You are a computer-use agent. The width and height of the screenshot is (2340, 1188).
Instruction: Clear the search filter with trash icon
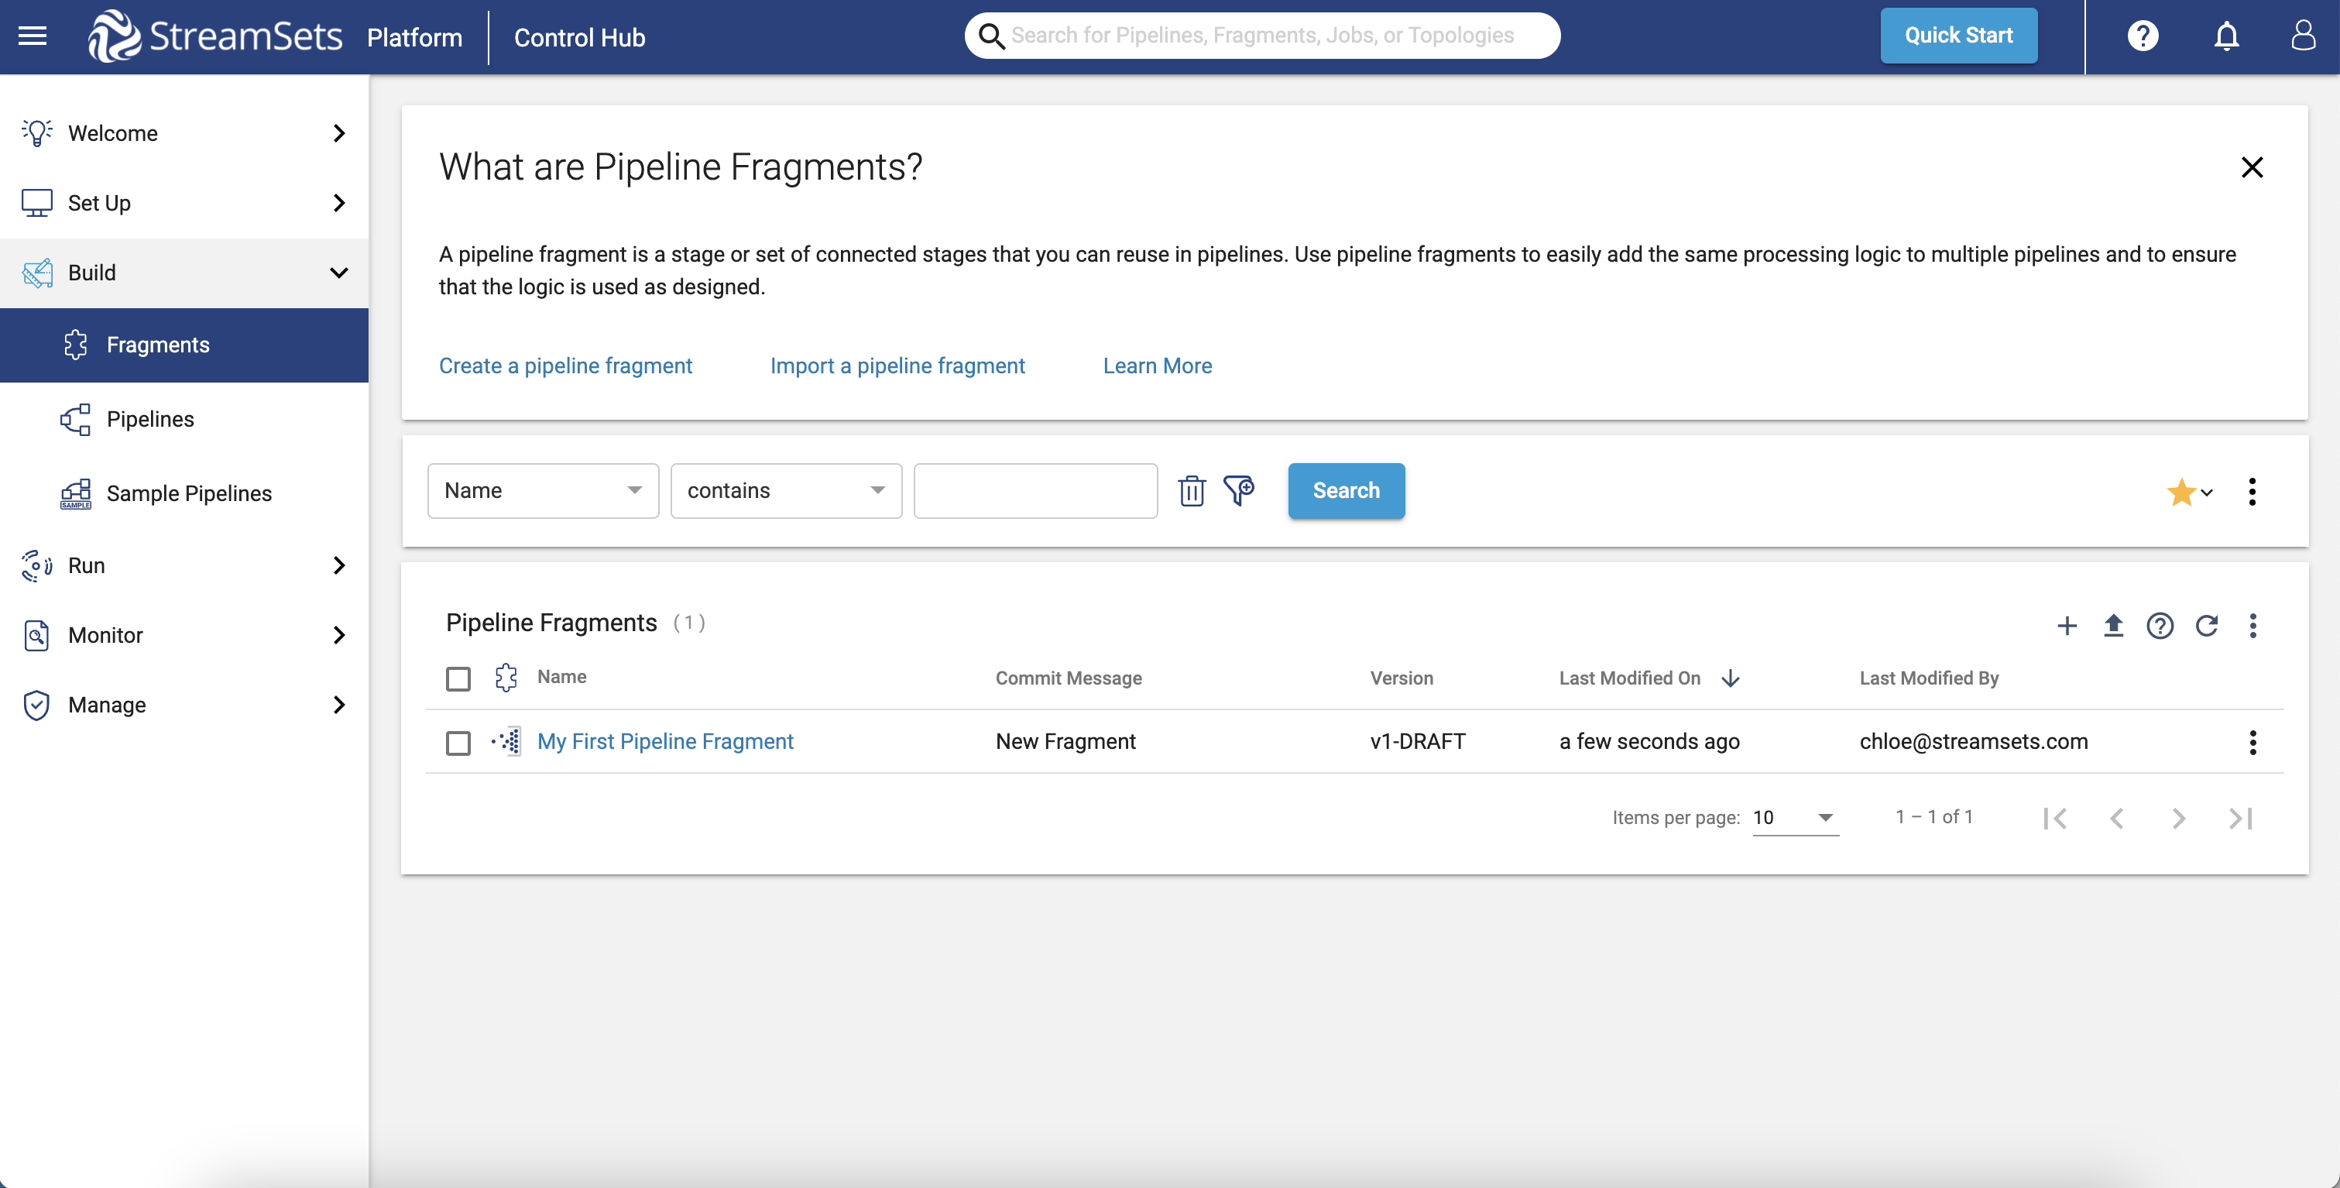point(1192,490)
